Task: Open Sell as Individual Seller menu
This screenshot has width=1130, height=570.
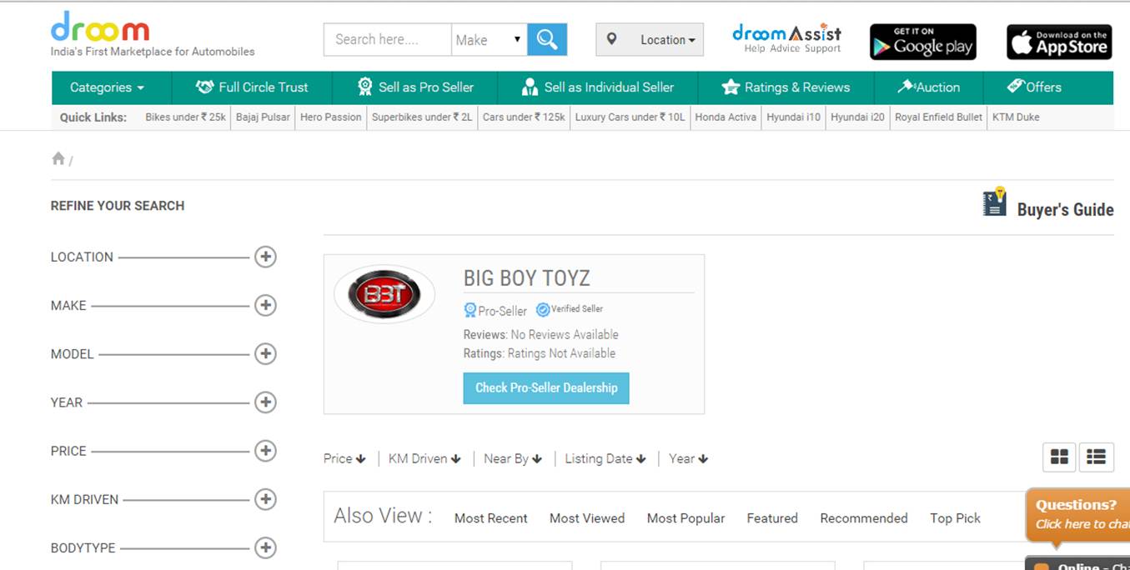Action: 598,87
